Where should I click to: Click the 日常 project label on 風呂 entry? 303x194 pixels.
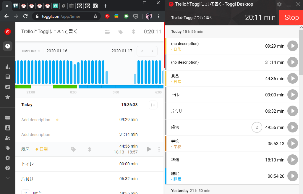tap(42, 149)
